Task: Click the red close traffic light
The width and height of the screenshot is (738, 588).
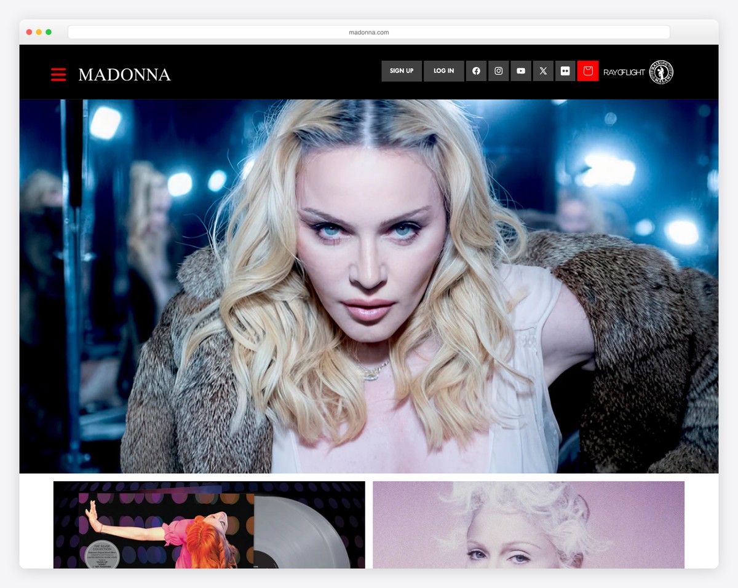Action: coord(28,31)
